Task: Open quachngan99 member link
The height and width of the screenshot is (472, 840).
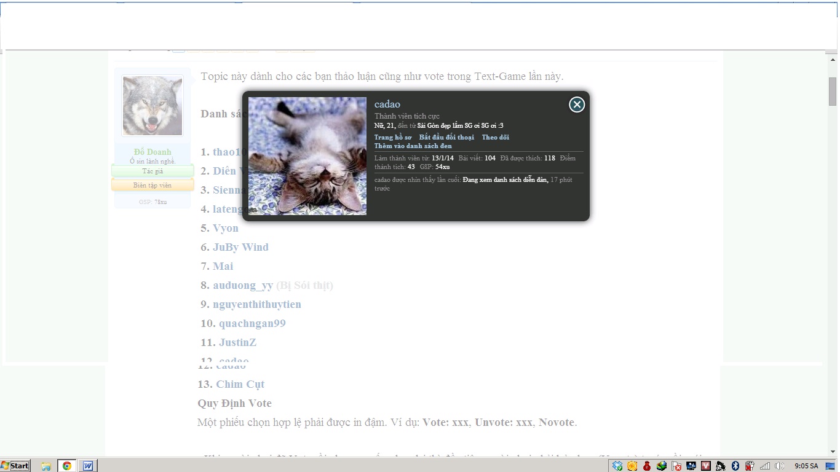Action: (x=252, y=323)
